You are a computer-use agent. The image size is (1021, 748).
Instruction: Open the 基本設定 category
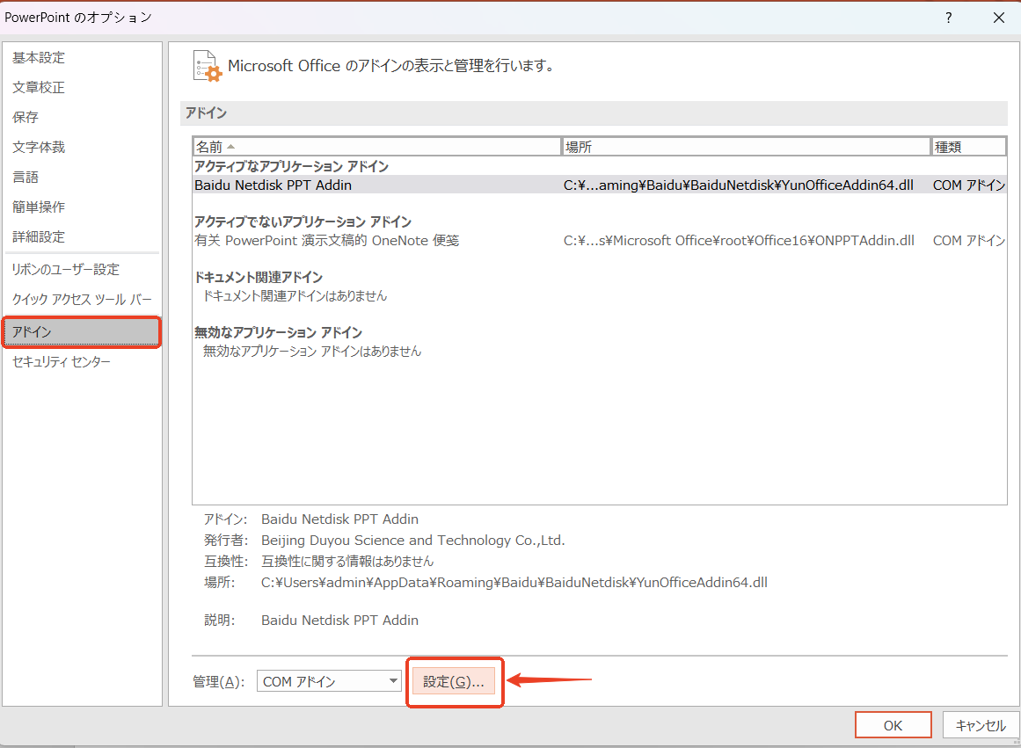(x=39, y=58)
